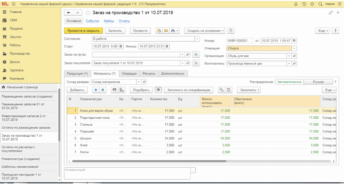Open Склад резерва linked form icon
The height and width of the screenshot is (184, 344).
(144, 82)
